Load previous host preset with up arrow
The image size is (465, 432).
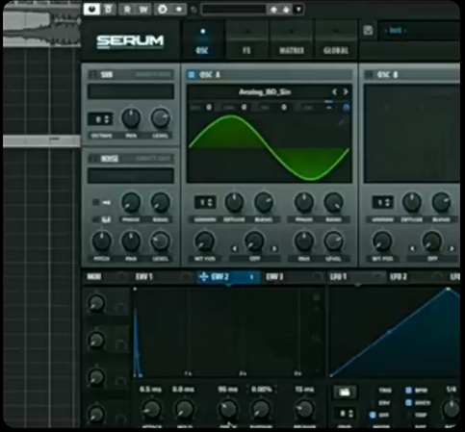[x=273, y=10]
